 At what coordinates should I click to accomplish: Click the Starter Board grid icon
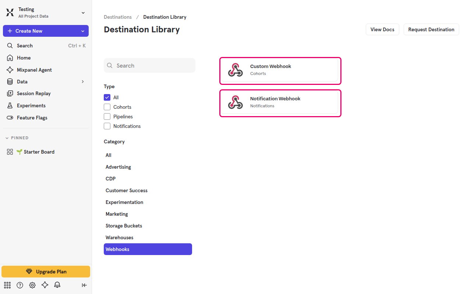10,152
